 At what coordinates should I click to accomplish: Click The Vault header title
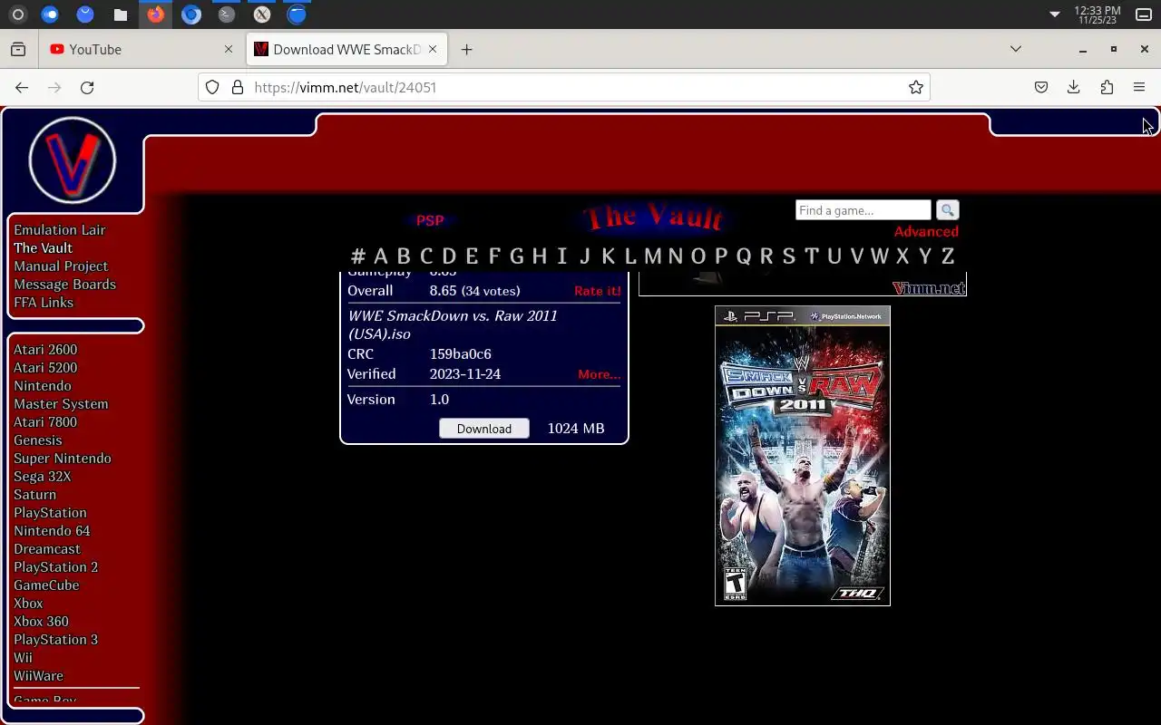(x=654, y=217)
